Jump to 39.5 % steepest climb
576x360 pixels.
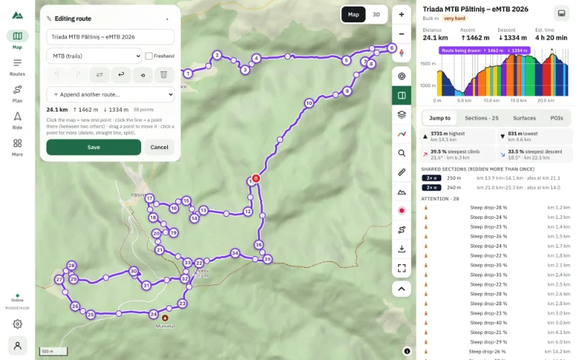point(458,154)
